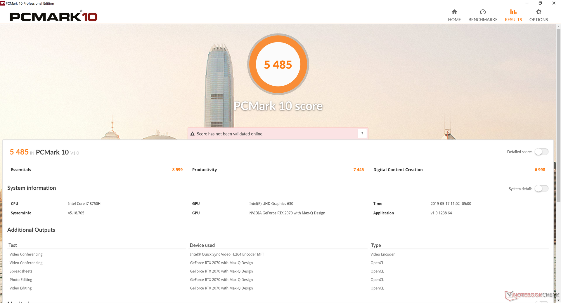Click the warning triangle icon in validation banner

(x=193, y=134)
